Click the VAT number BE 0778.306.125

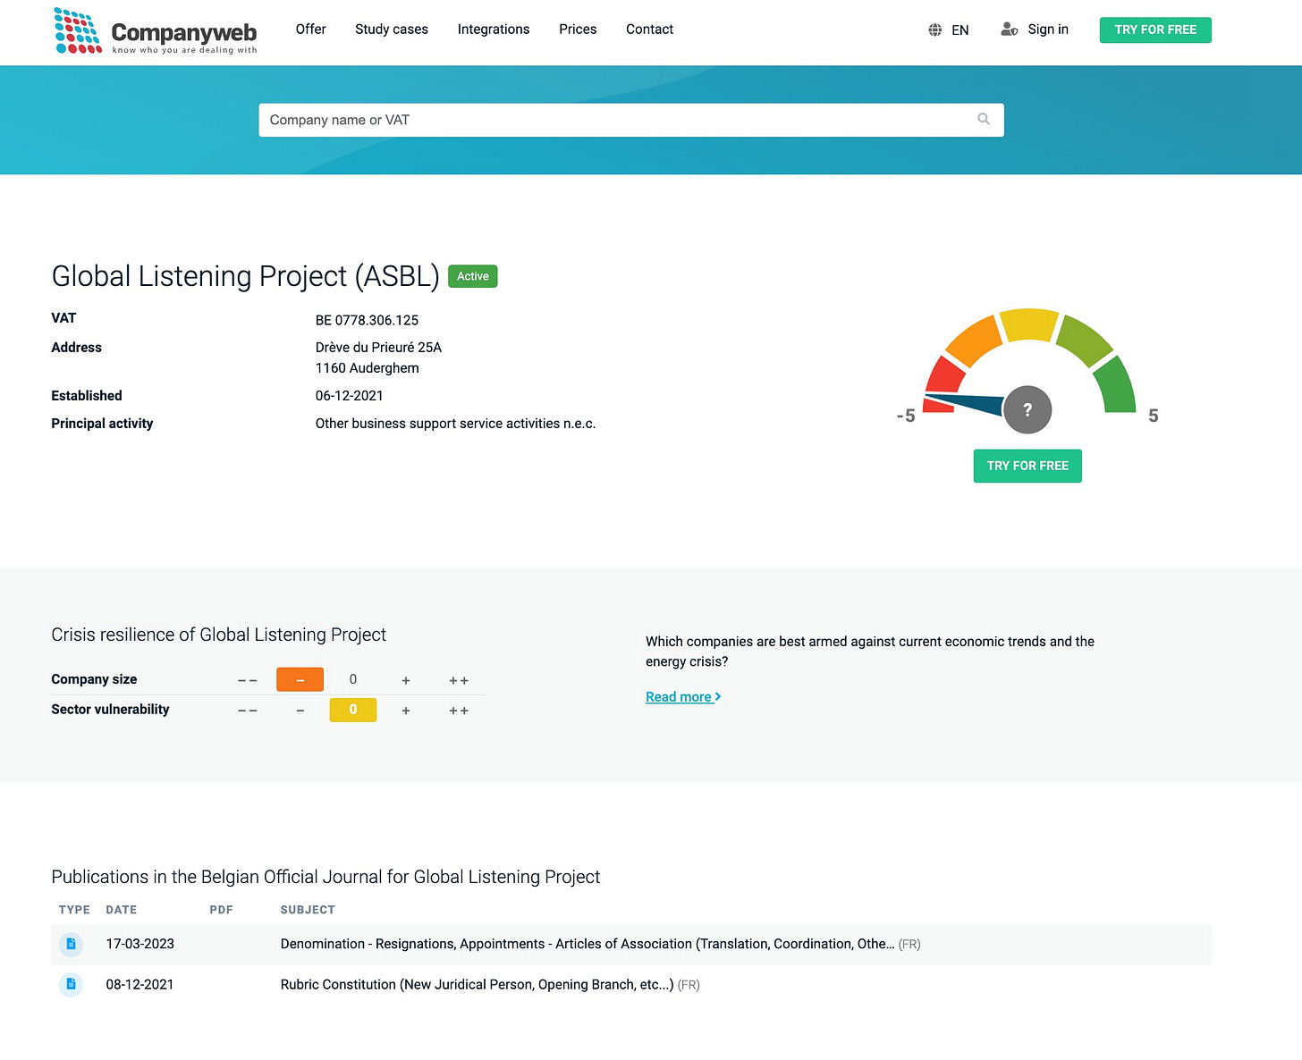click(x=367, y=320)
